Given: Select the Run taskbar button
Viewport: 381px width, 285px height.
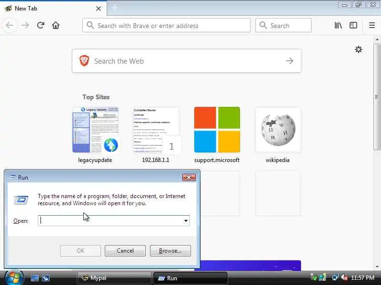Looking at the screenshot, I should 190,278.
